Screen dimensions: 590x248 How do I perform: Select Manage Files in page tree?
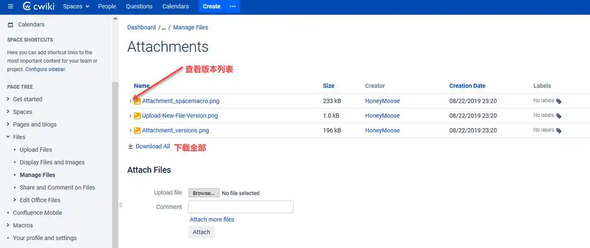coord(37,175)
